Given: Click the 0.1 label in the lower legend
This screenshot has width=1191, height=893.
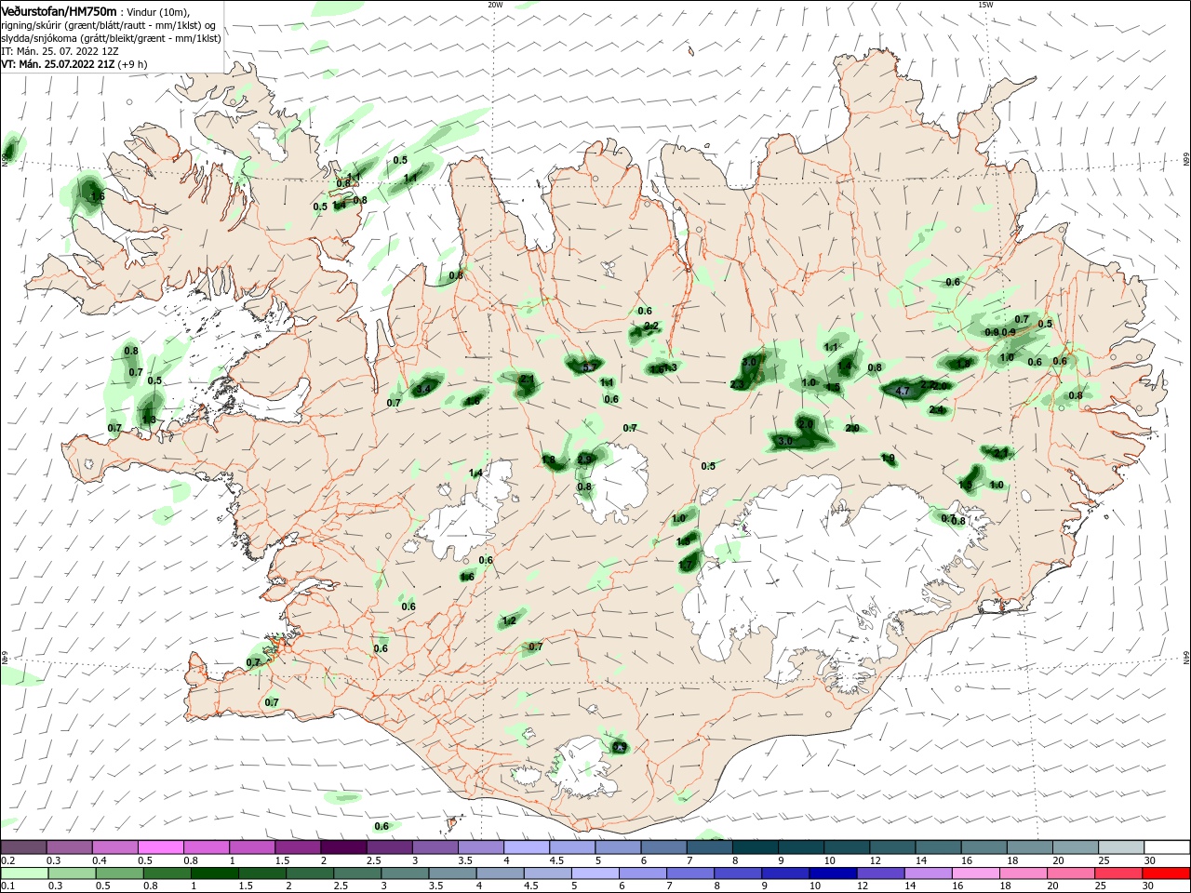Looking at the screenshot, I should pyautogui.click(x=7, y=886).
